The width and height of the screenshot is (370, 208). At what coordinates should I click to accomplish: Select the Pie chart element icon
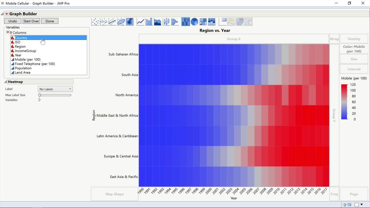[194, 21]
